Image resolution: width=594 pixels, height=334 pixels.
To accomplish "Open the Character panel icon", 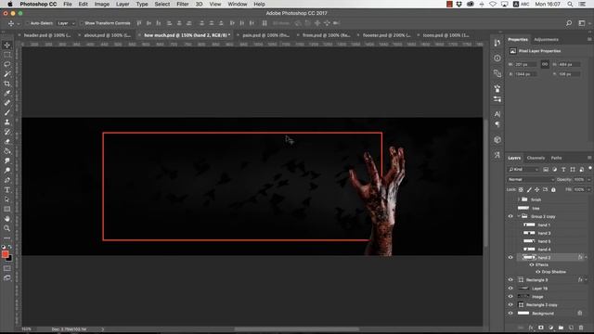I will coord(497,114).
